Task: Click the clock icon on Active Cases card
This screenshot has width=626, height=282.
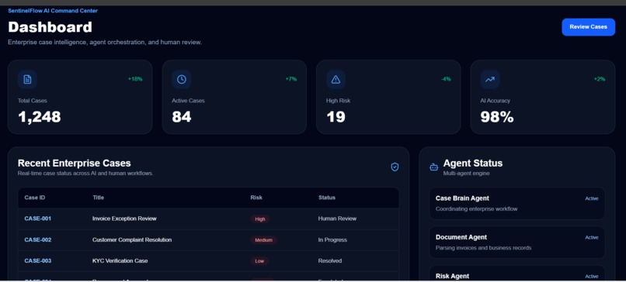Action: [x=182, y=79]
